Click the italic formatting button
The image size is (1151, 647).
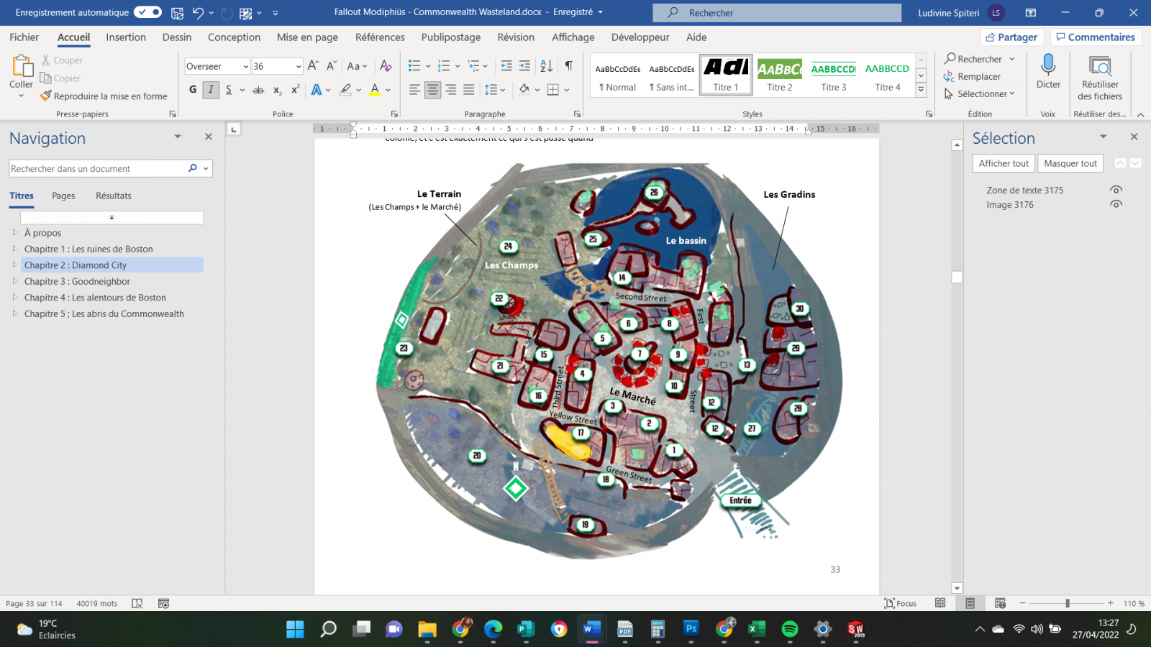click(x=210, y=90)
